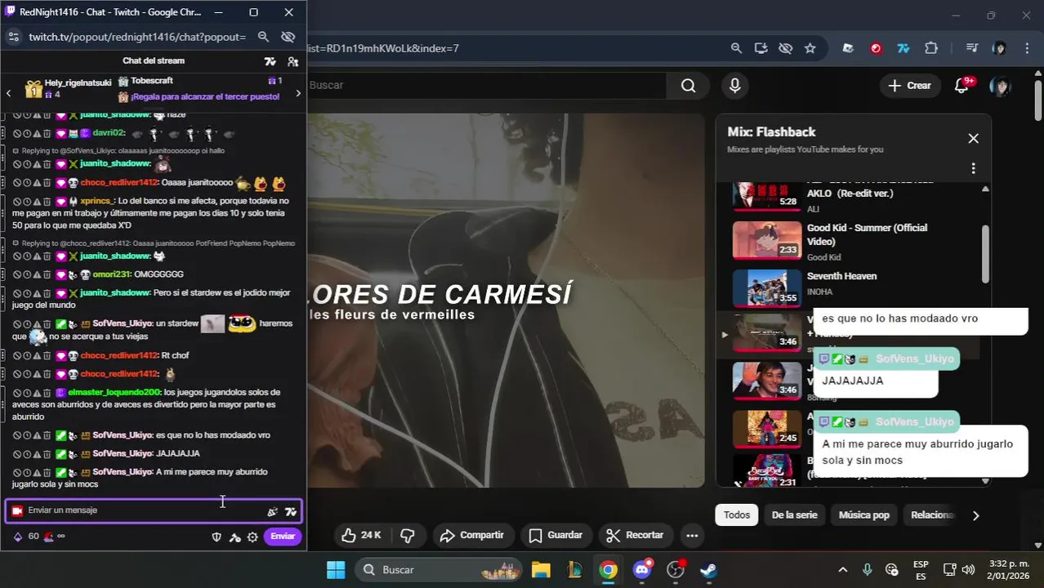Open Chrome three-dot menu in YouTube window
This screenshot has height=588, width=1044.
pos(1028,48)
